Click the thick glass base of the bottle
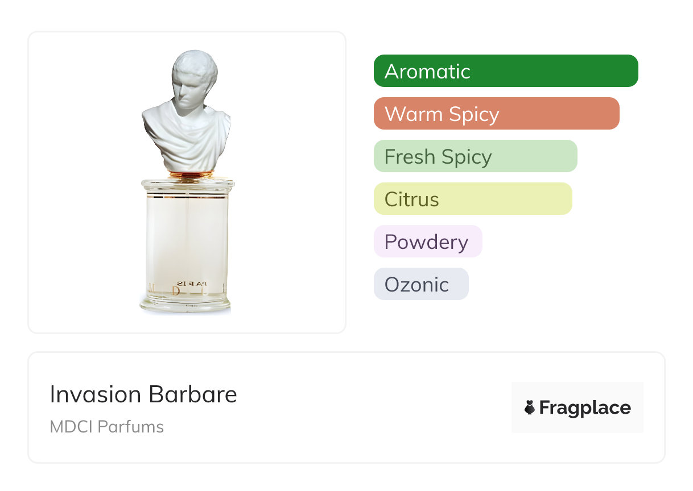693x491 pixels. [187, 304]
